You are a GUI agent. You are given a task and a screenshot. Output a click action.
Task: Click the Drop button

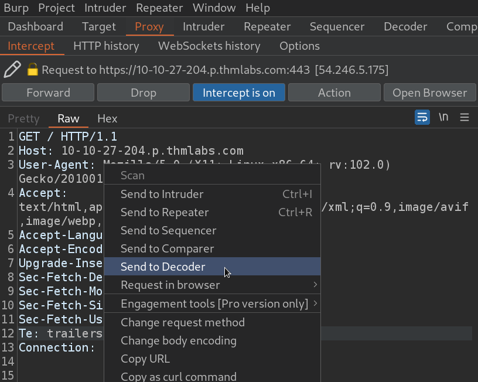click(144, 93)
